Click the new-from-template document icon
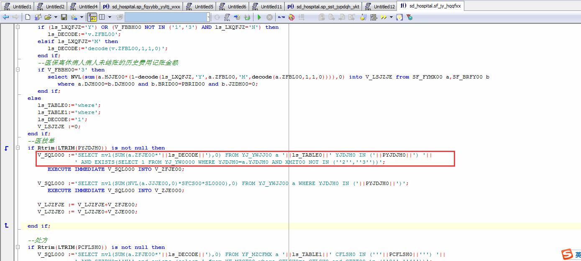This screenshot has width=581, height=261. 38,17
